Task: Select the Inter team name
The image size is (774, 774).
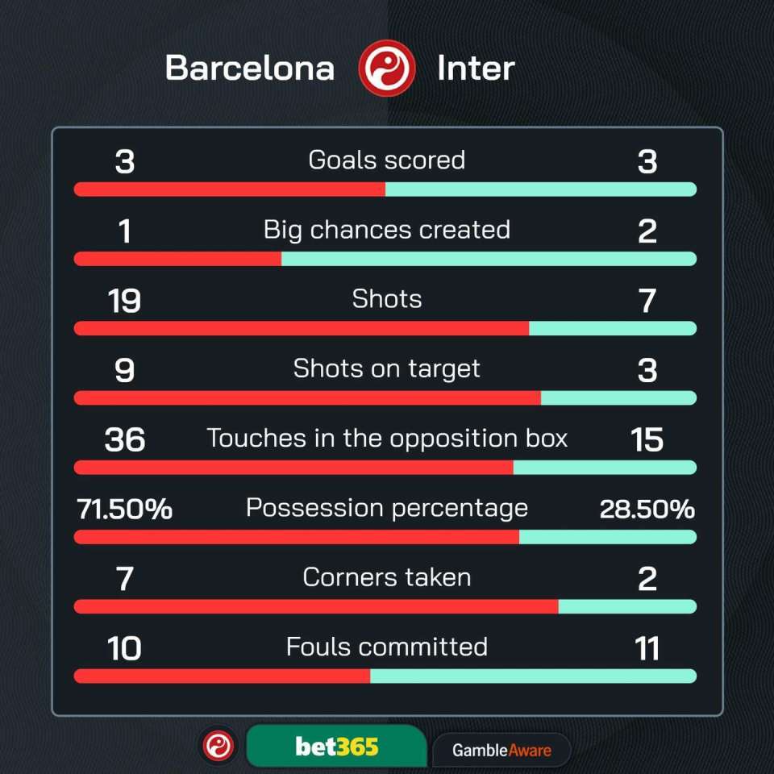Action: pyautogui.click(x=476, y=69)
